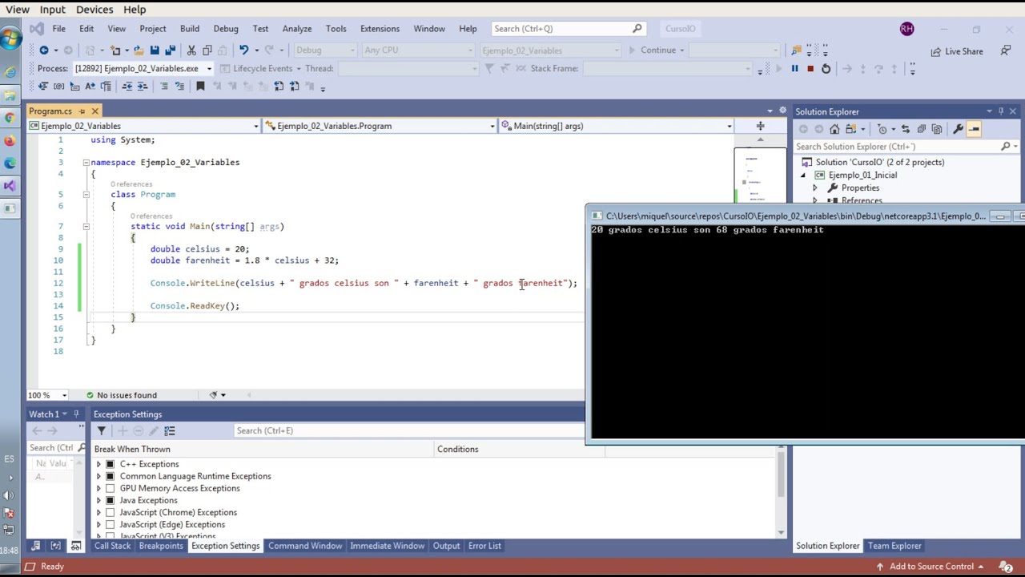Image resolution: width=1025 pixels, height=577 pixels.
Task: Expand the C++ Exceptions tree node
Action: (x=98, y=465)
